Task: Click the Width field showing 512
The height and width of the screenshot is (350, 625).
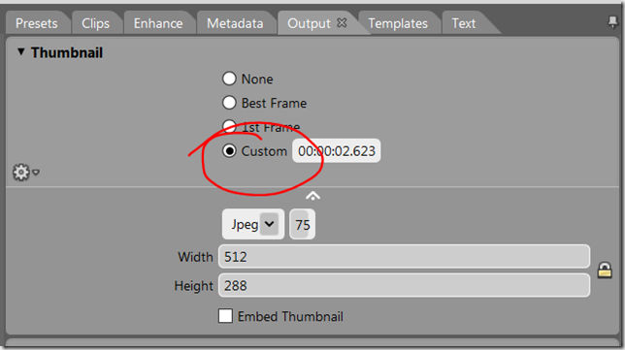Action: [404, 257]
